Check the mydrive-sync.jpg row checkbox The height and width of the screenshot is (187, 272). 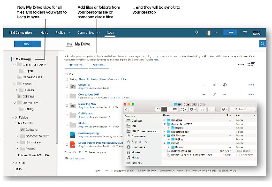pyautogui.click(x=67, y=135)
